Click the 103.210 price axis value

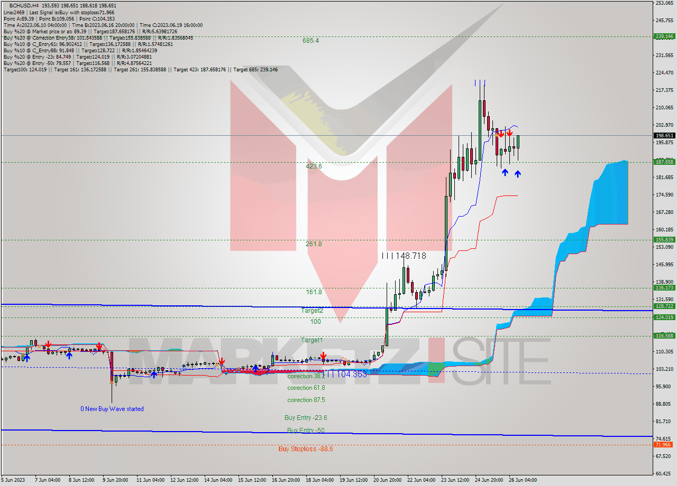664,369
